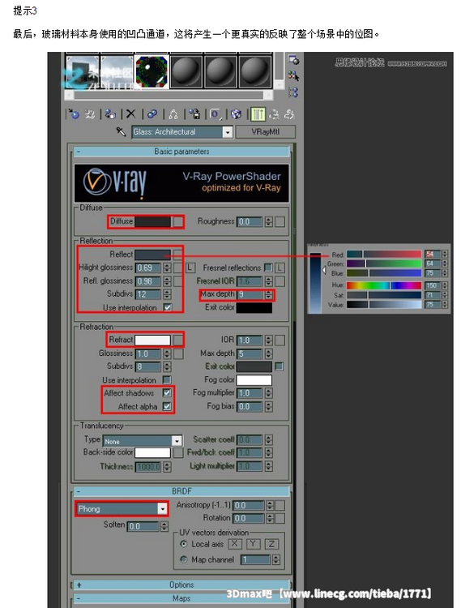Click the Red slider in color picker
461x608 pixels.
(384, 254)
